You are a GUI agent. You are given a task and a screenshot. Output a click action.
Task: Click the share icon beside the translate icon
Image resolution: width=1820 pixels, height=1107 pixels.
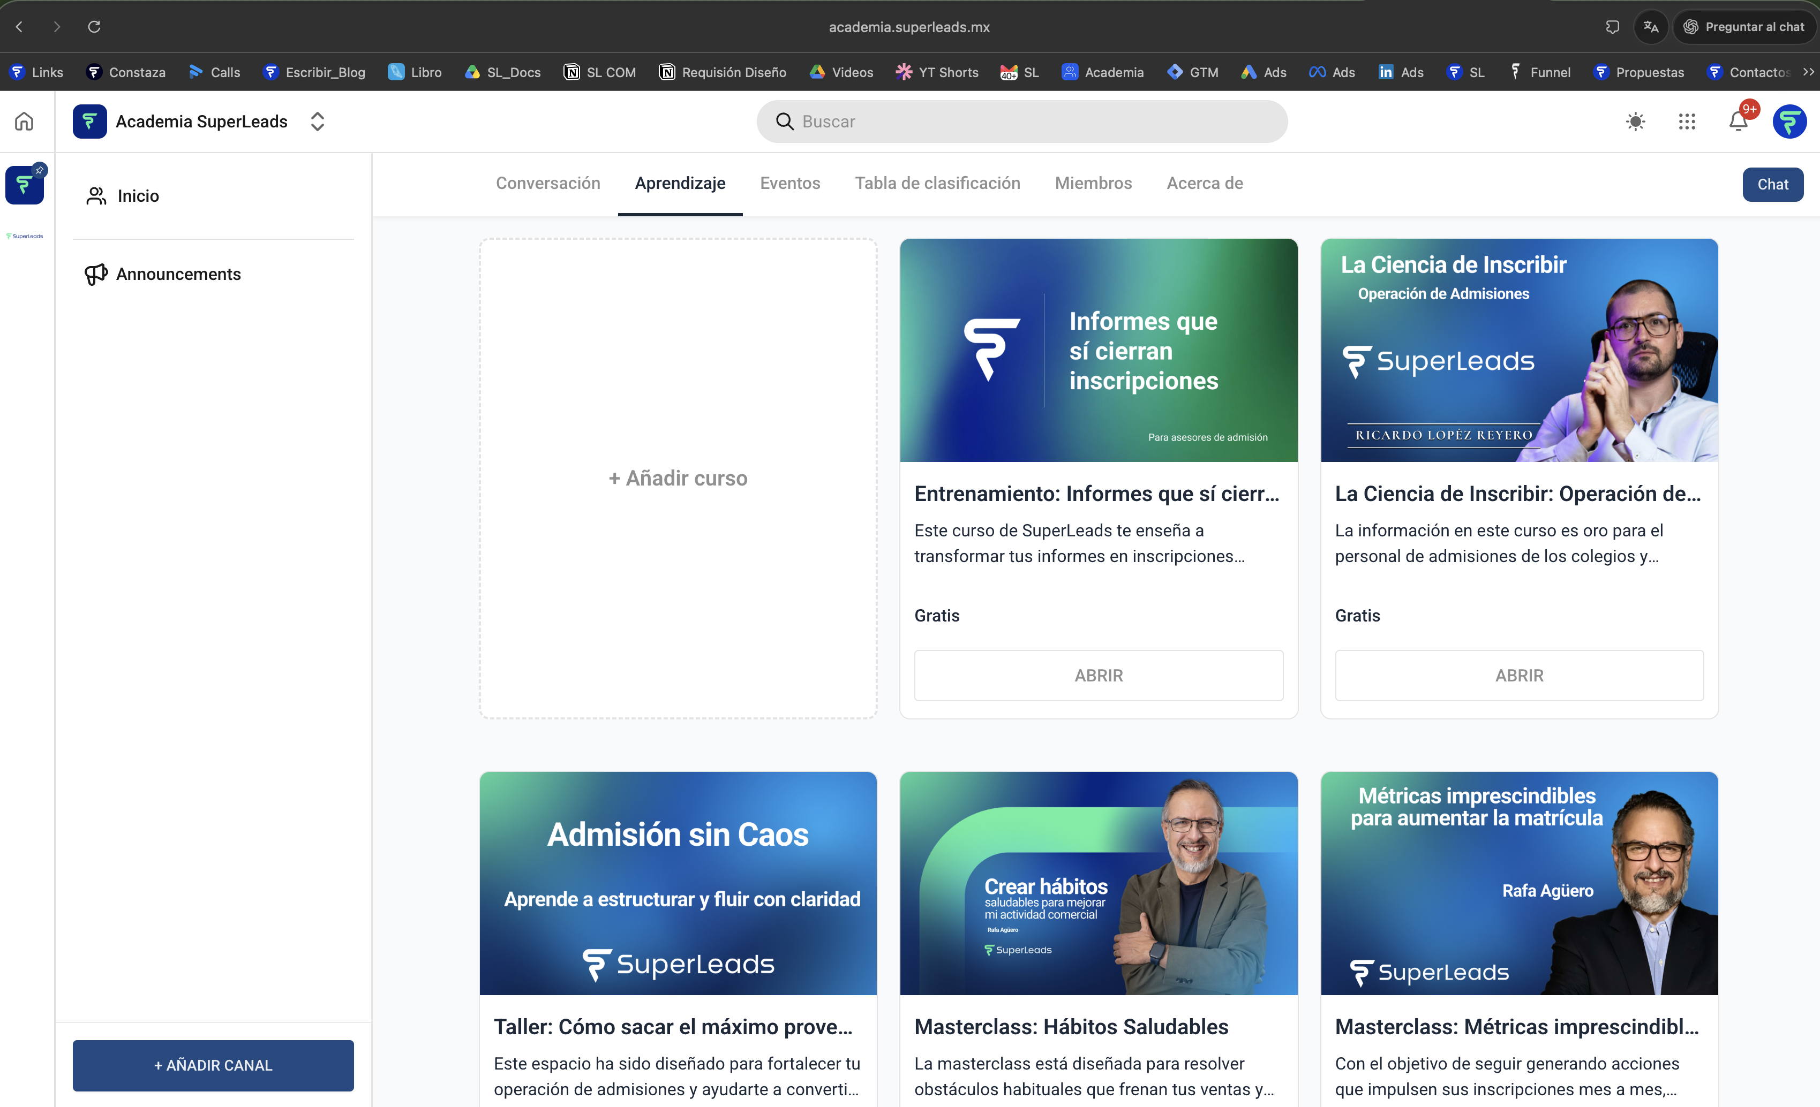(x=1612, y=27)
